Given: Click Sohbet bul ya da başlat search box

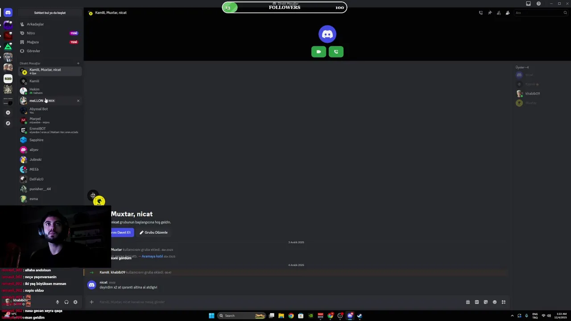Looking at the screenshot, I should [50, 12].
